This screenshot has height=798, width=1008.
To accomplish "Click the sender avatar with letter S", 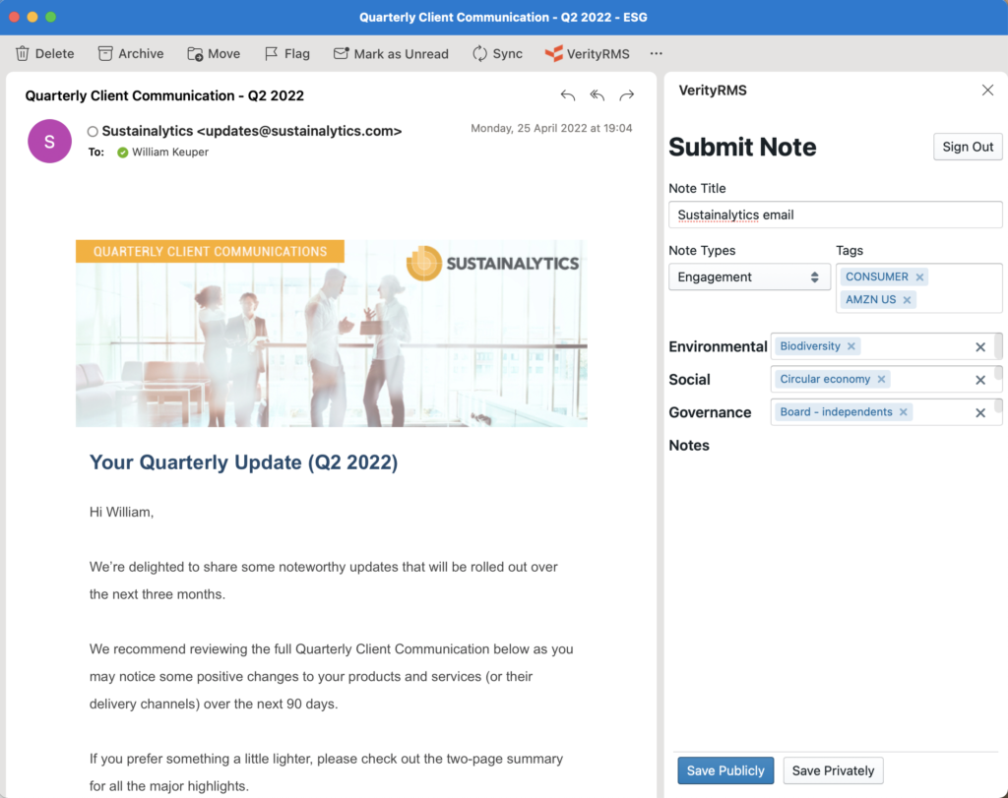I will point(49,141).
